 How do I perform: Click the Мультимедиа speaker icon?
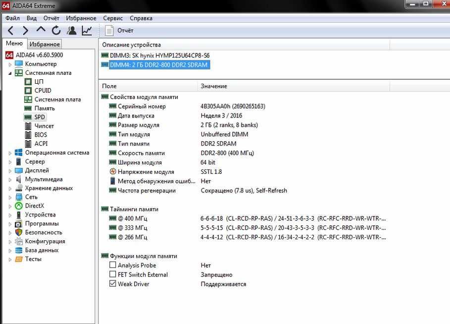click(x=19, y=179)
